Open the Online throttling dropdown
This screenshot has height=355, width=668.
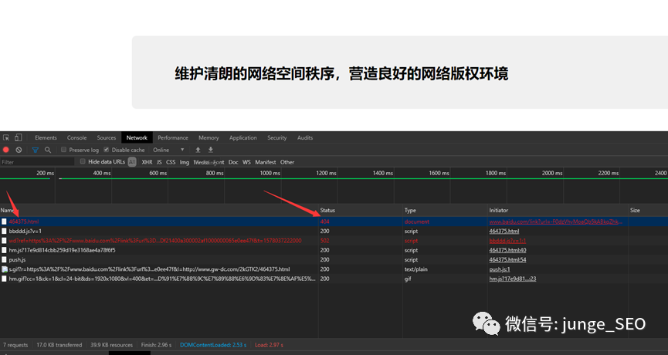tap(168, 150)
